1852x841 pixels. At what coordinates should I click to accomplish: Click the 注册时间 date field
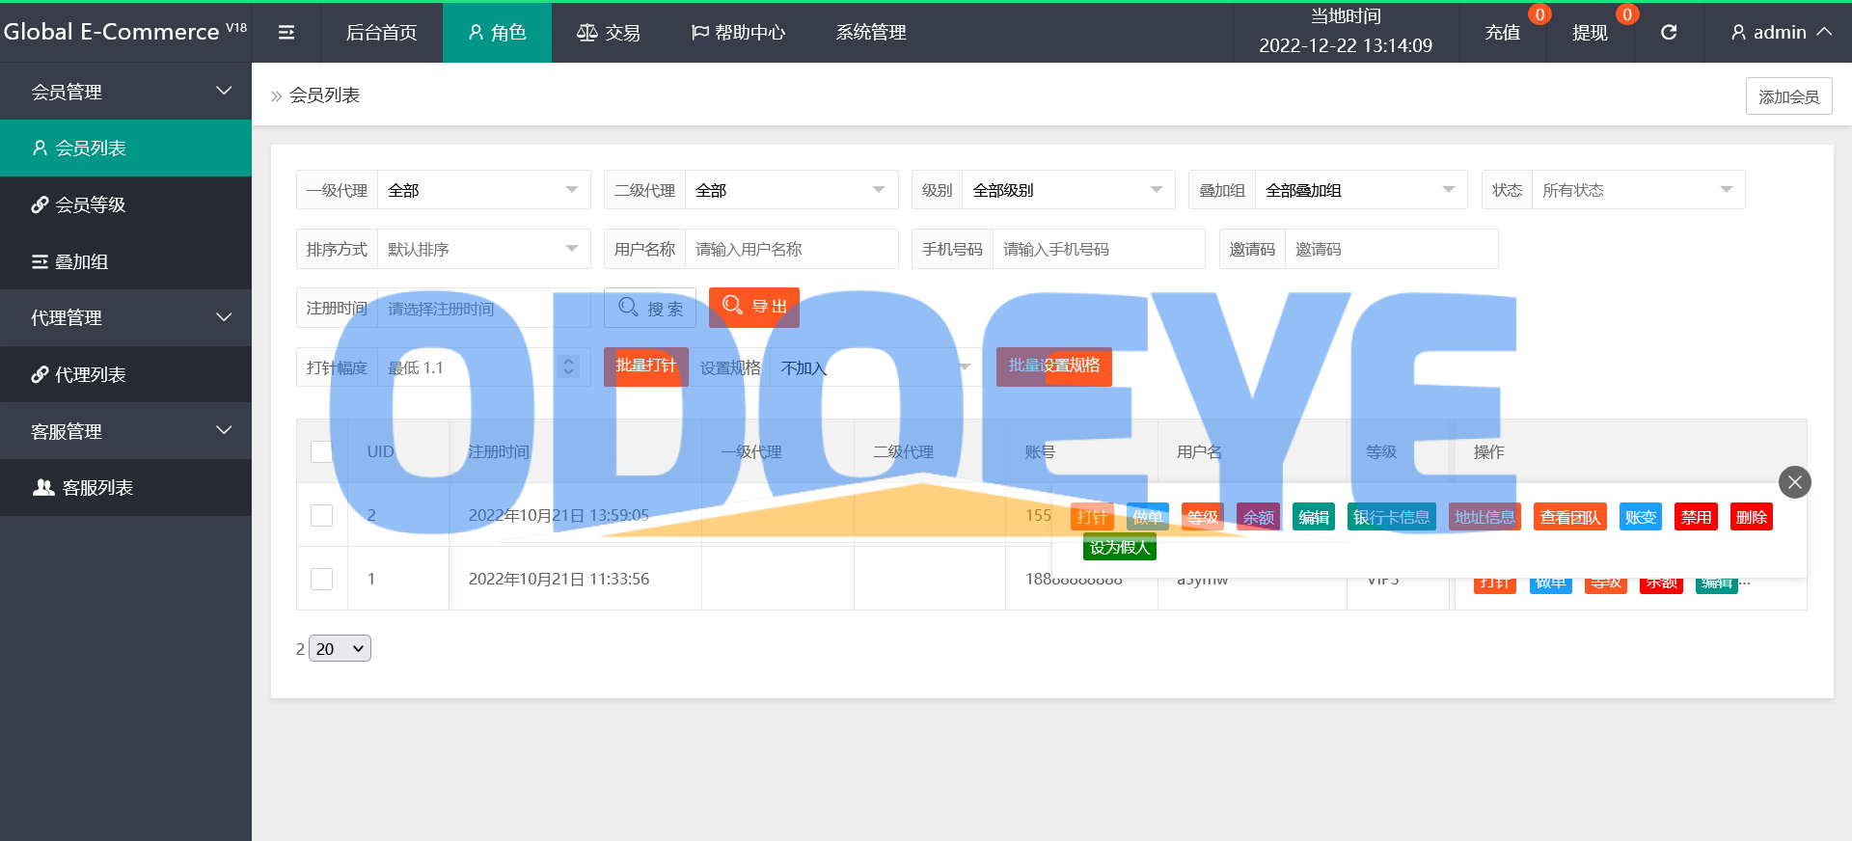483,308
